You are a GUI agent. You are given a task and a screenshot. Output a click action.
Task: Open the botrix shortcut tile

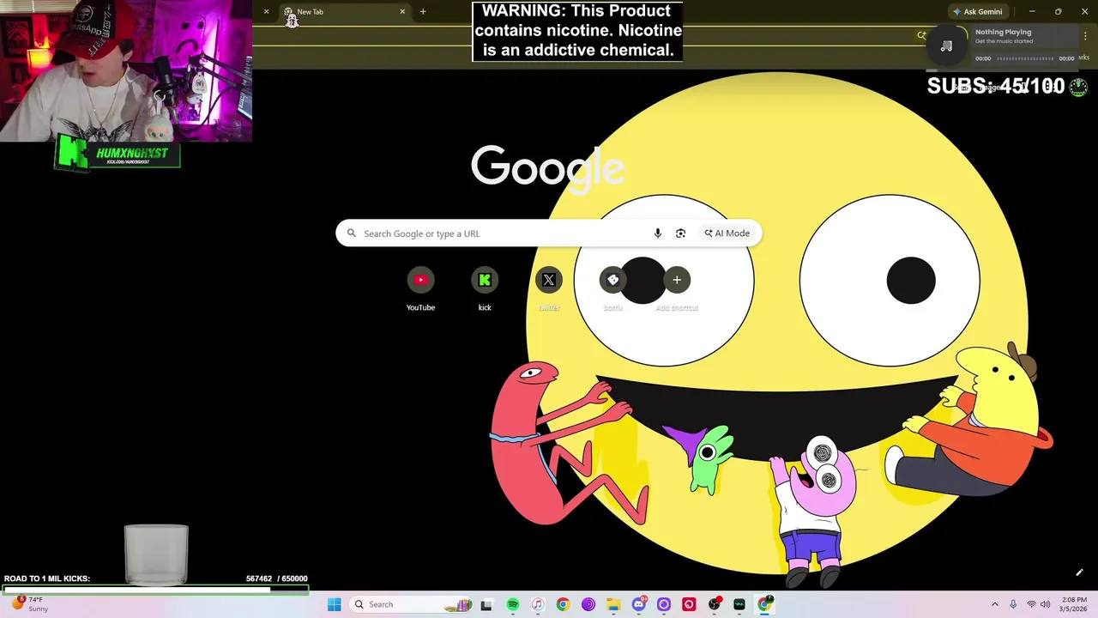tap(612, 289)
